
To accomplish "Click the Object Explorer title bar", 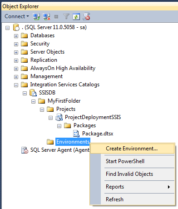I will pos(90,6).
